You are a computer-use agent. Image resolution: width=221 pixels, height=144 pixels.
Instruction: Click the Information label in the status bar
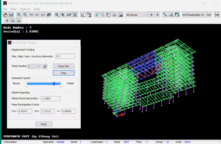(x=10, y=142)
